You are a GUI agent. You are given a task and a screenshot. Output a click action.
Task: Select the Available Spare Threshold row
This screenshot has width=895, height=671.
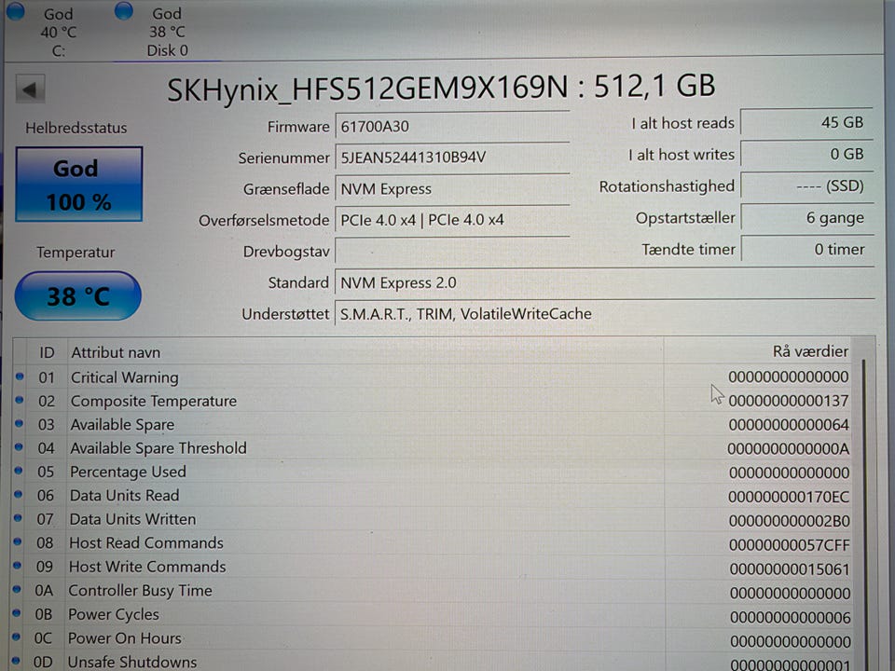(x=434, y=448)
